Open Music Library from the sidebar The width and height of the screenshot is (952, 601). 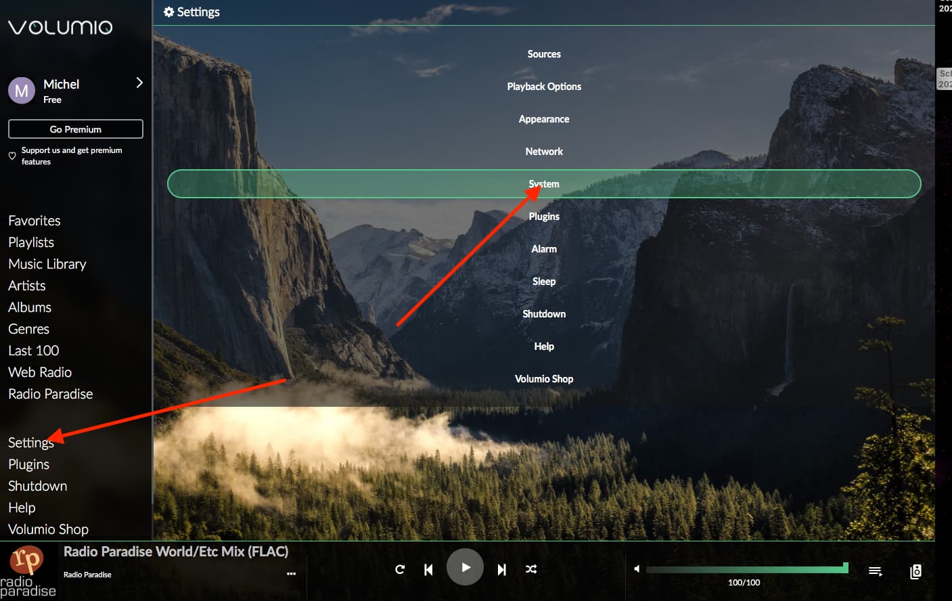(x=47, y=264)
